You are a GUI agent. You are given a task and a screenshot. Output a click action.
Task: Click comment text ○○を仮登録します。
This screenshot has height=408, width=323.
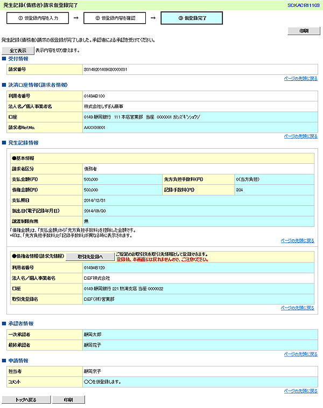click(x=102, y=382)
